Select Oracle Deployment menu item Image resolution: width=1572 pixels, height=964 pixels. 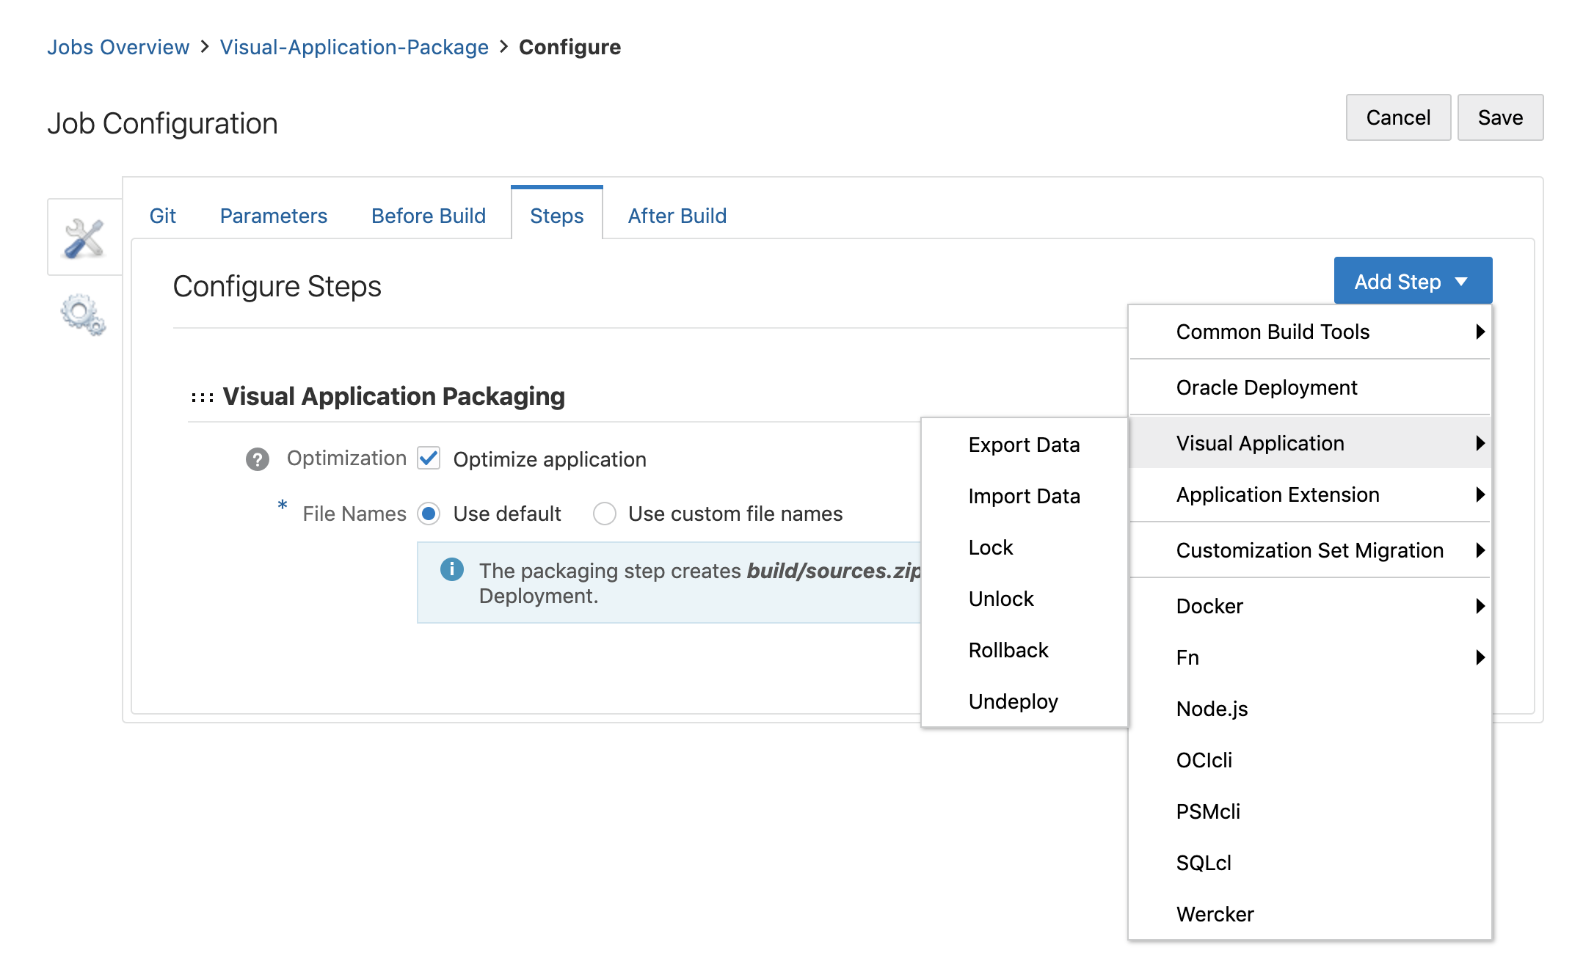coord(1267,387)
